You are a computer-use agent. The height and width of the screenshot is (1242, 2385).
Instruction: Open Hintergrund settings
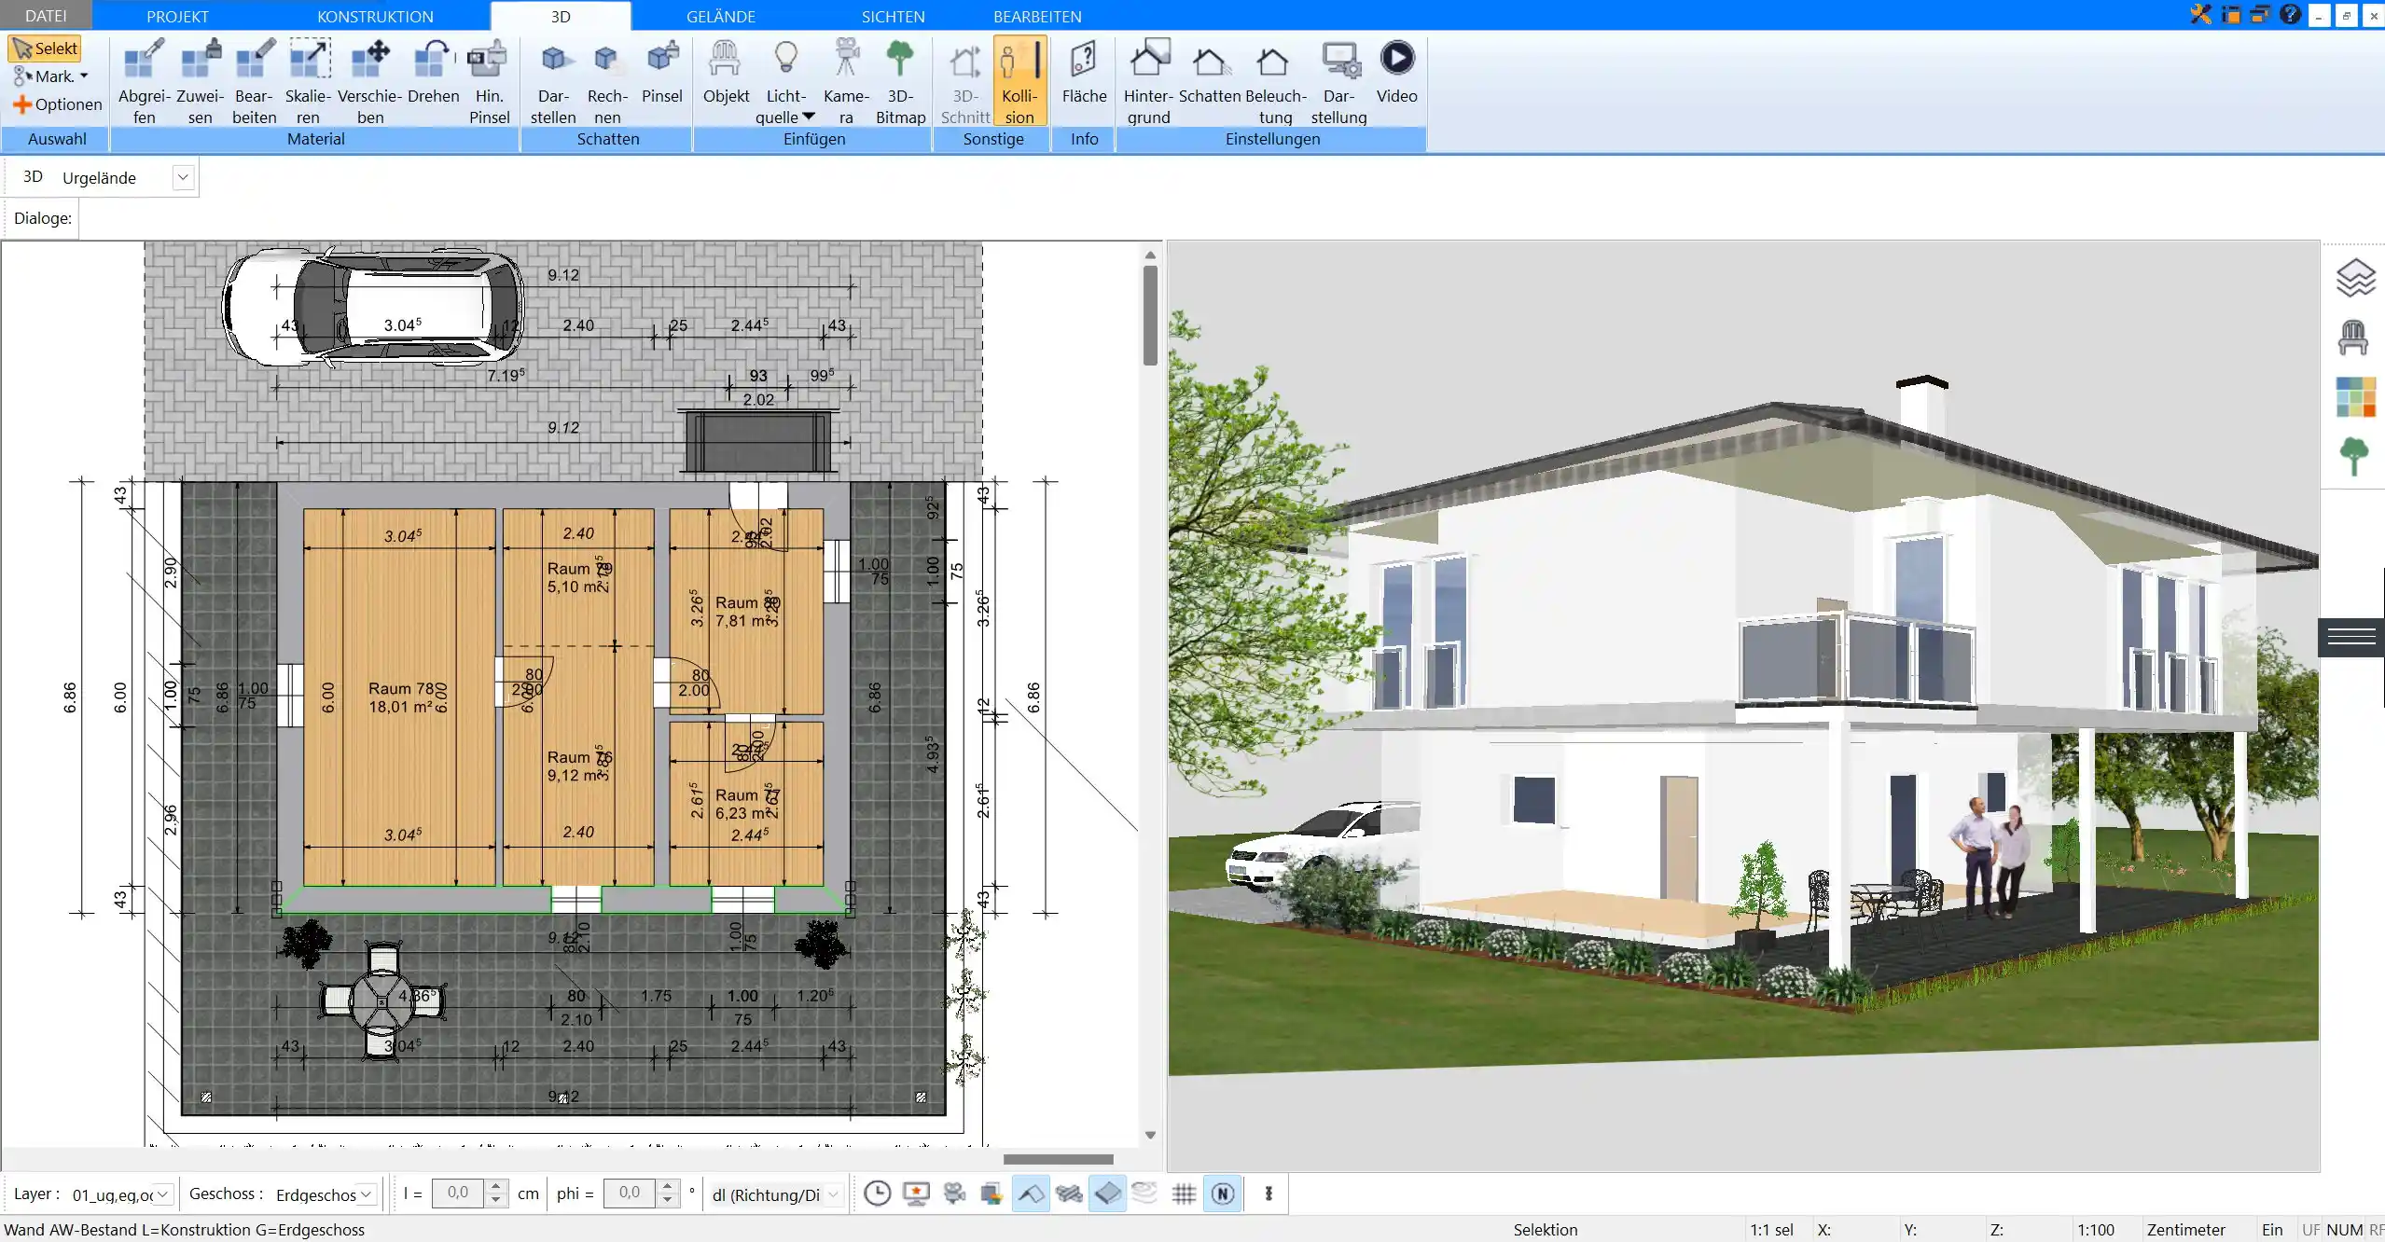[x=1148, y=82]
